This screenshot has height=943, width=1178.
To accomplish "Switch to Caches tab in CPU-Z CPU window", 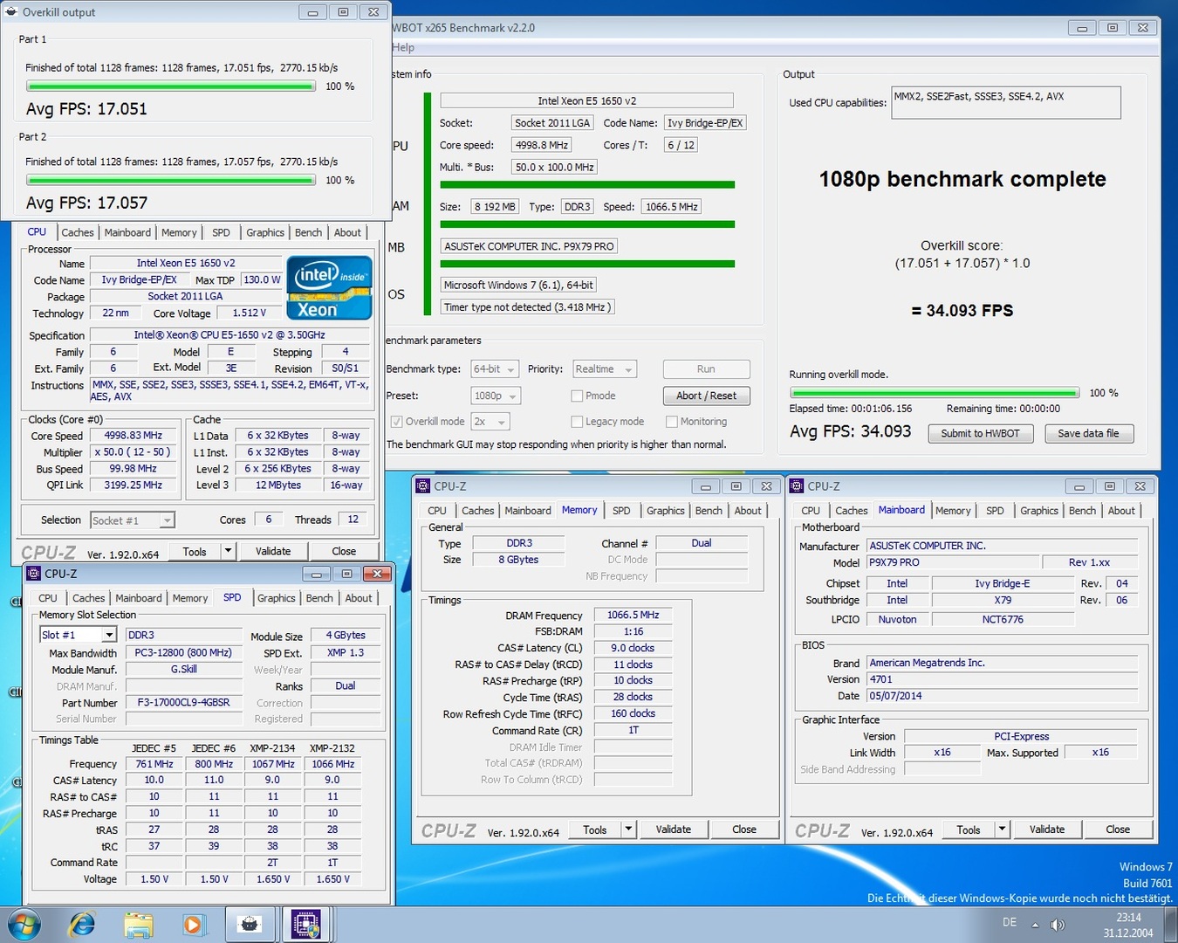I will pyautogui.click(x=77, y=232).
